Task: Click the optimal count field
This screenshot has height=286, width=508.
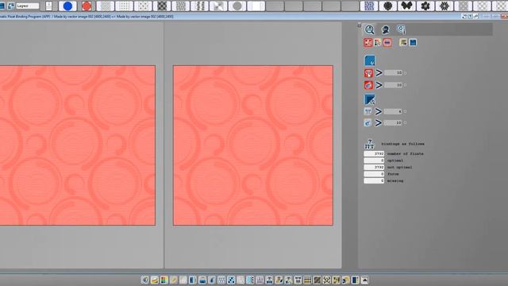Action: coord(374,160)
